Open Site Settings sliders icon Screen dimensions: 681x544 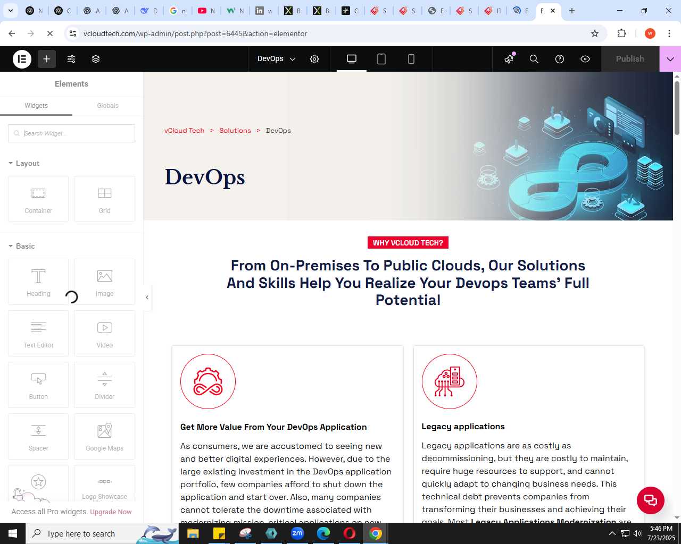71,59
